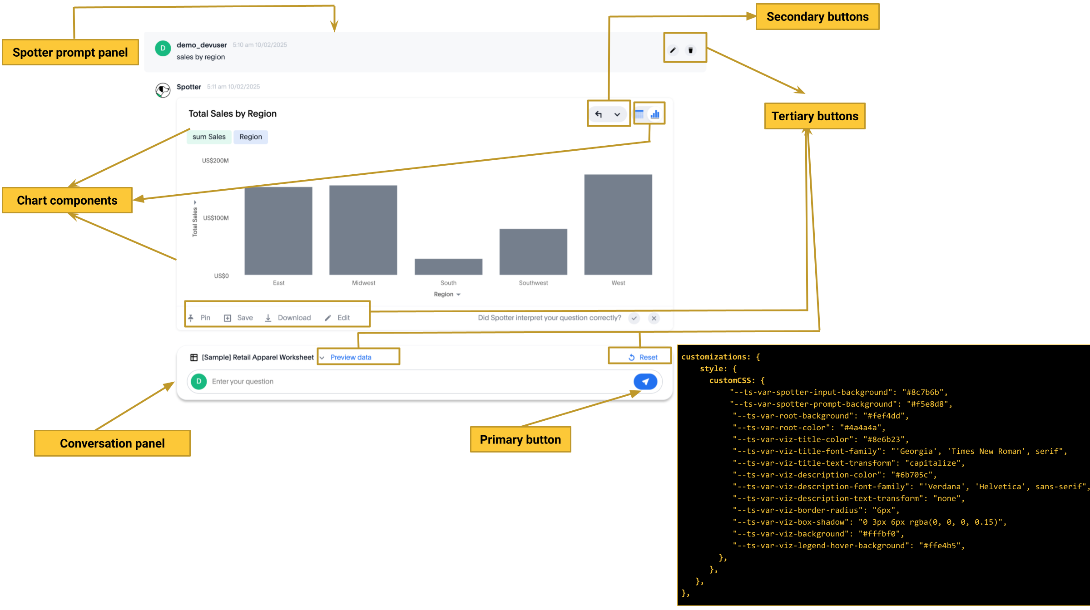Click the pencil edit prompt icon
Viewport: 1090px width, 610px height.
673,50
